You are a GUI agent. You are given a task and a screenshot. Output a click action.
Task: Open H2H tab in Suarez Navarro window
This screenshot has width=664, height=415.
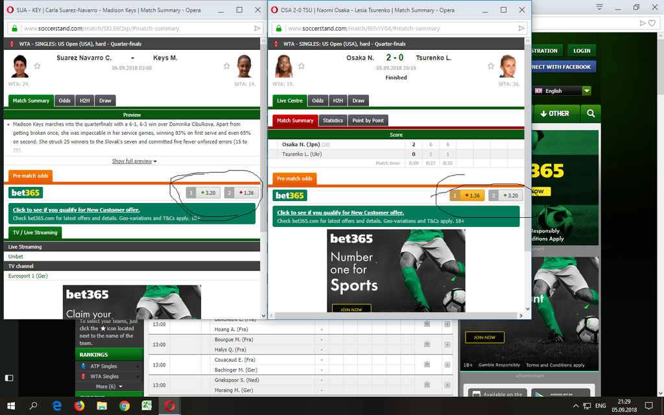[x=85, y=101]
